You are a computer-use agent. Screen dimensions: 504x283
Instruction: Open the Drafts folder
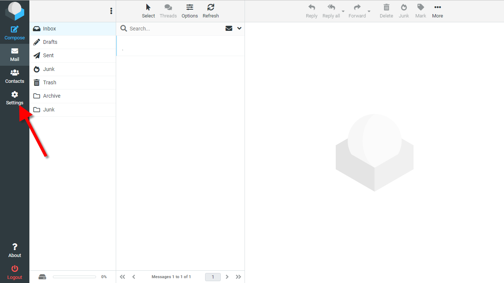73,42
